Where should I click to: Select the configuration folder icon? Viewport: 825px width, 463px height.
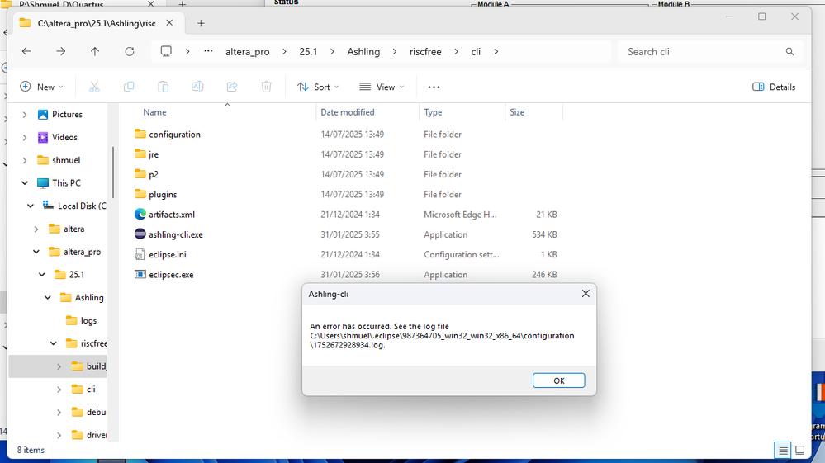click(140, 134)
